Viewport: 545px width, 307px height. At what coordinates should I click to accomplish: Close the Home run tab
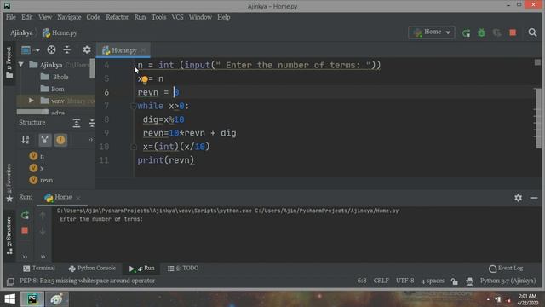78,198
